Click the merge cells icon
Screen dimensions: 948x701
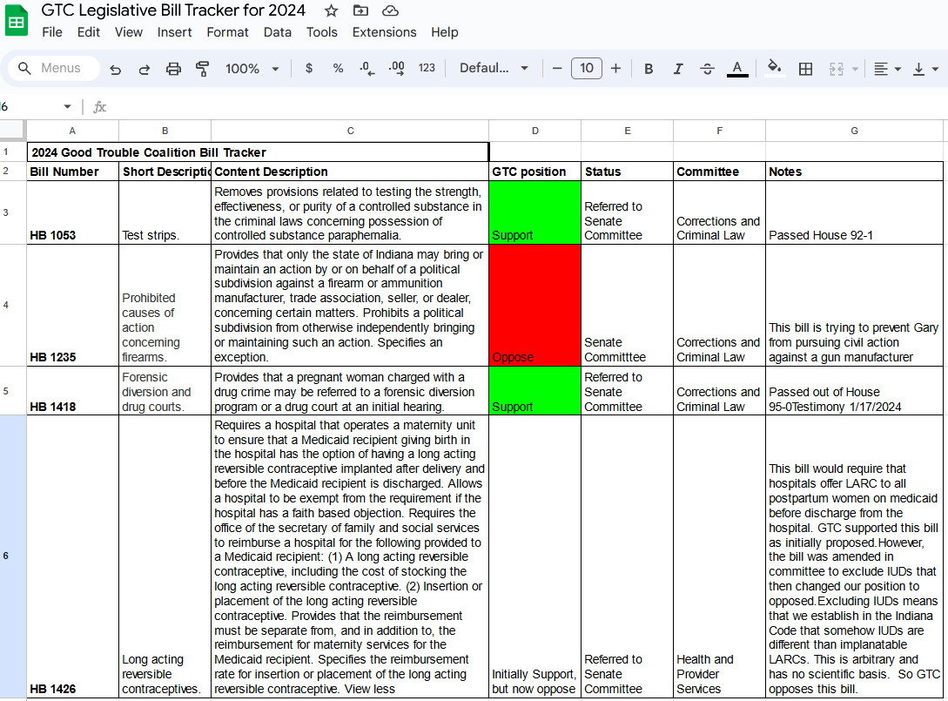pos(837,69)
